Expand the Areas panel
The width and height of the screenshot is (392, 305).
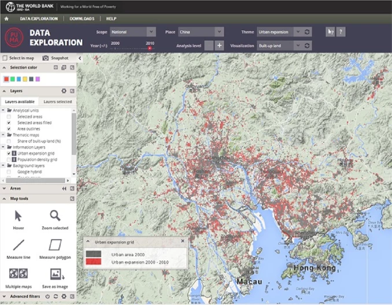tap(4, 188)
